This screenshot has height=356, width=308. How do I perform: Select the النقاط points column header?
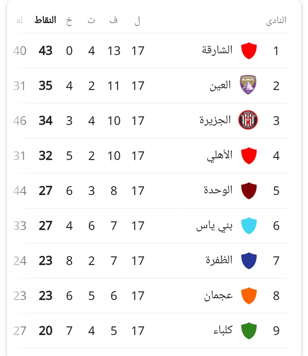[45, 20]
